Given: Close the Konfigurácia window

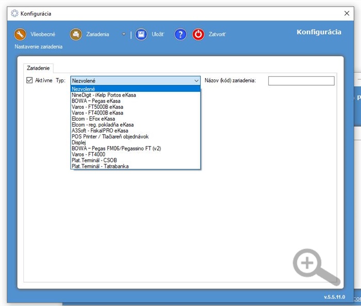Looking at the screenshot, I should 347,13.
